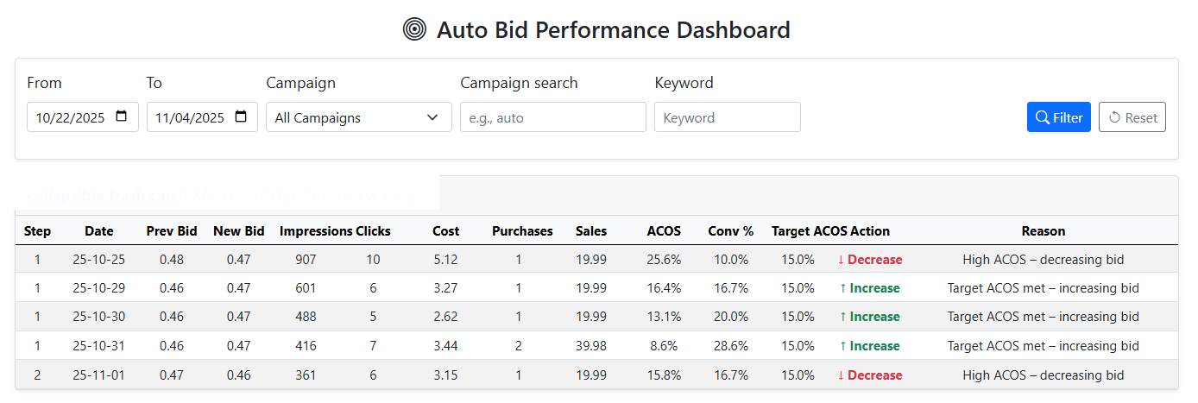This screenshot has height=403, width=1198.
Task: Click the red down arrow in the 25-10-25 row
Action: click(x=841, y=260)
